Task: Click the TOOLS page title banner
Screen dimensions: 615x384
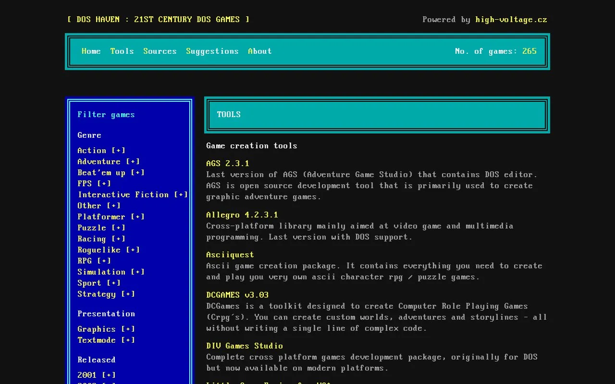Action: click(377, 115)
